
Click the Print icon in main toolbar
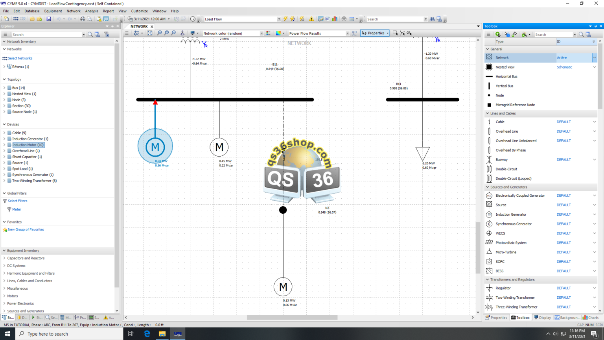coord(83,19)
